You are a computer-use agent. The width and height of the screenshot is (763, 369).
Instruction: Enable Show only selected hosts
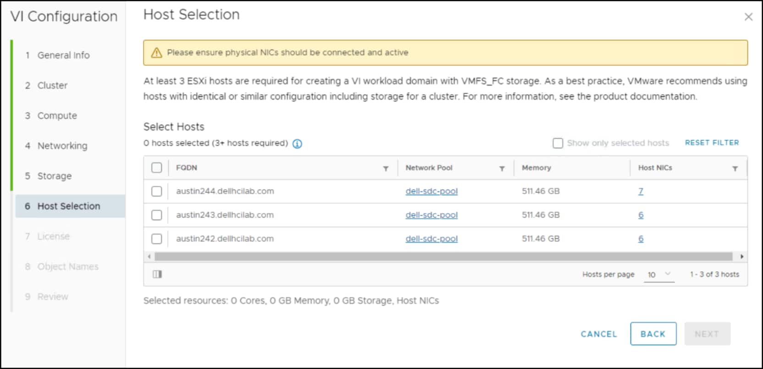click(558, 143)
